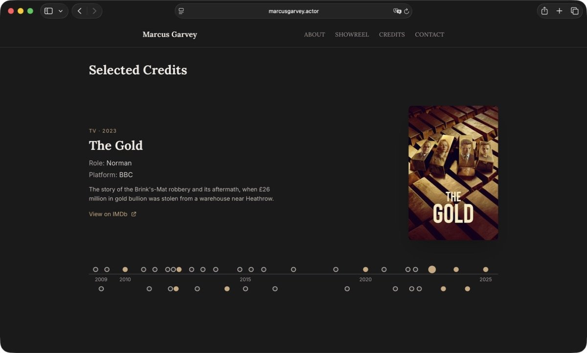The height and width of the screenshot is (353, 587).
Task: Select the large highlighted 2023 timeline marker
Action: pos(431,269)
